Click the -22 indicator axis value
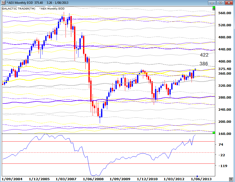Viewport: 235px width, 182px height. [222, 155]
